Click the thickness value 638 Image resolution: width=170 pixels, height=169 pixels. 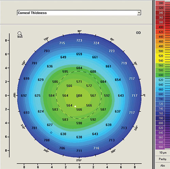coord(79,137)
